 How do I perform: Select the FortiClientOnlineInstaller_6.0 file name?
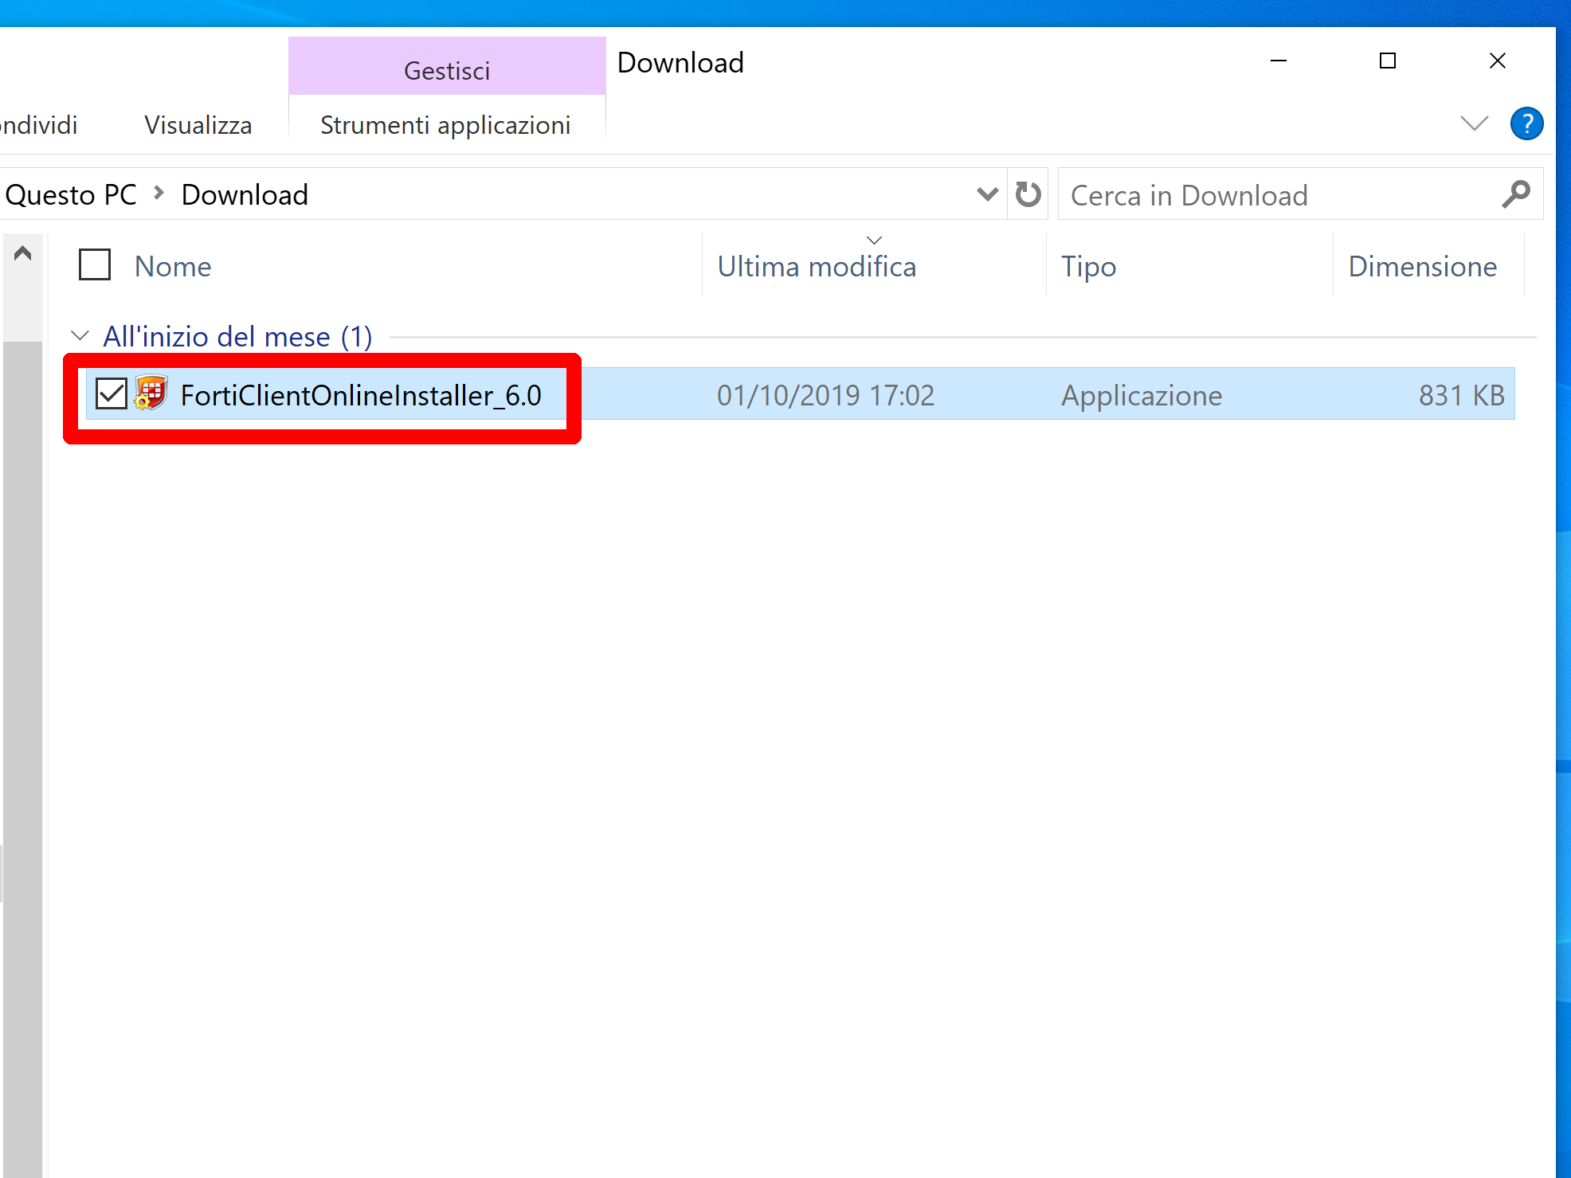pyautogui.click(x=361, y=395)
